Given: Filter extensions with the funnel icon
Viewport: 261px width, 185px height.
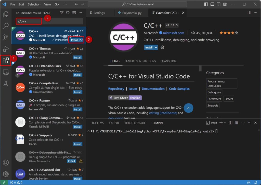Looking at the screenshot, I should click(x=62, y=13).
